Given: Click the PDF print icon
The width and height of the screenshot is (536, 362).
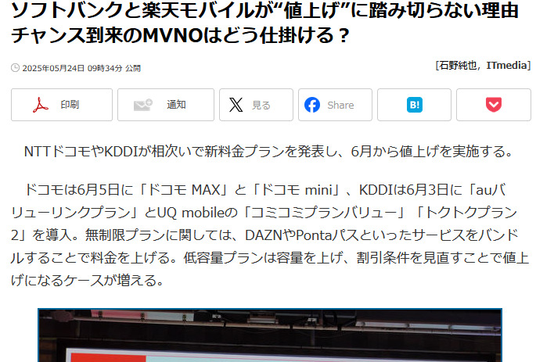Looking at the screenshot, I should pyautogui.click(x=41, y=105).
